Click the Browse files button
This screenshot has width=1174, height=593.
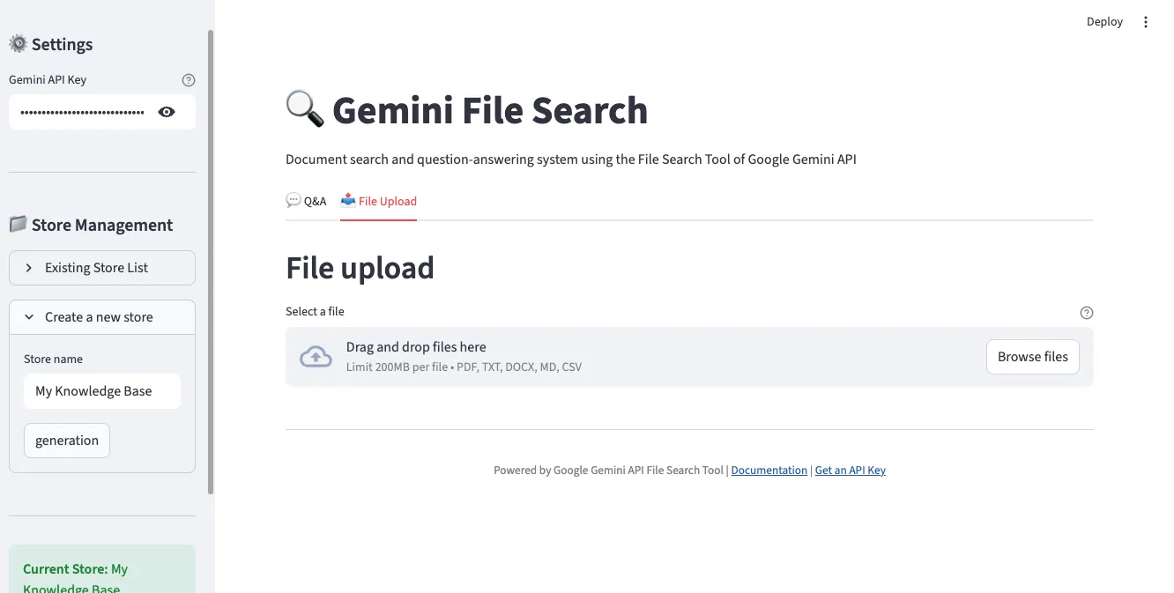(1032, 356)
